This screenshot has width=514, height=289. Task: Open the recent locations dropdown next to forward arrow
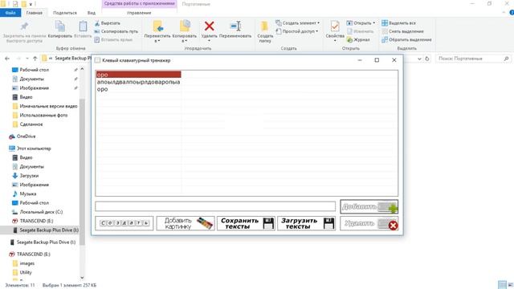pos(27,59)
